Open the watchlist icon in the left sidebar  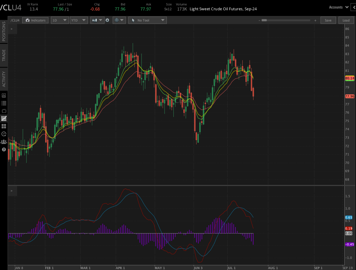[x=4, y=103]
